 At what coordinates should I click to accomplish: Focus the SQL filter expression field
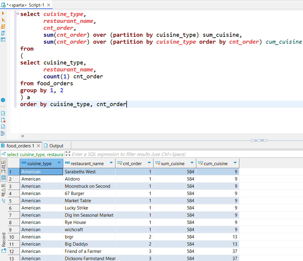tap(129, 154)
